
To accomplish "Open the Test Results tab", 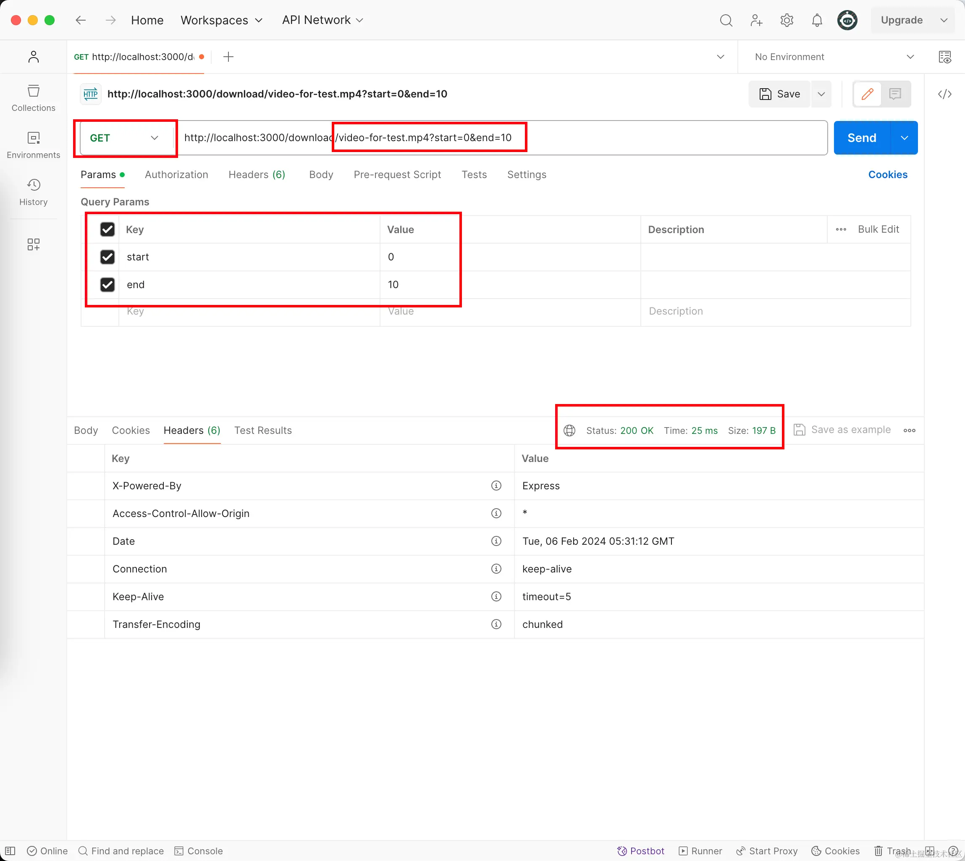I will [x=263, y=430].
